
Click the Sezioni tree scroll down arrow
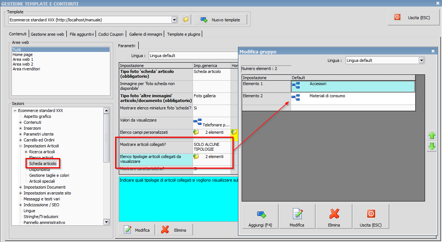pos(106,222)
